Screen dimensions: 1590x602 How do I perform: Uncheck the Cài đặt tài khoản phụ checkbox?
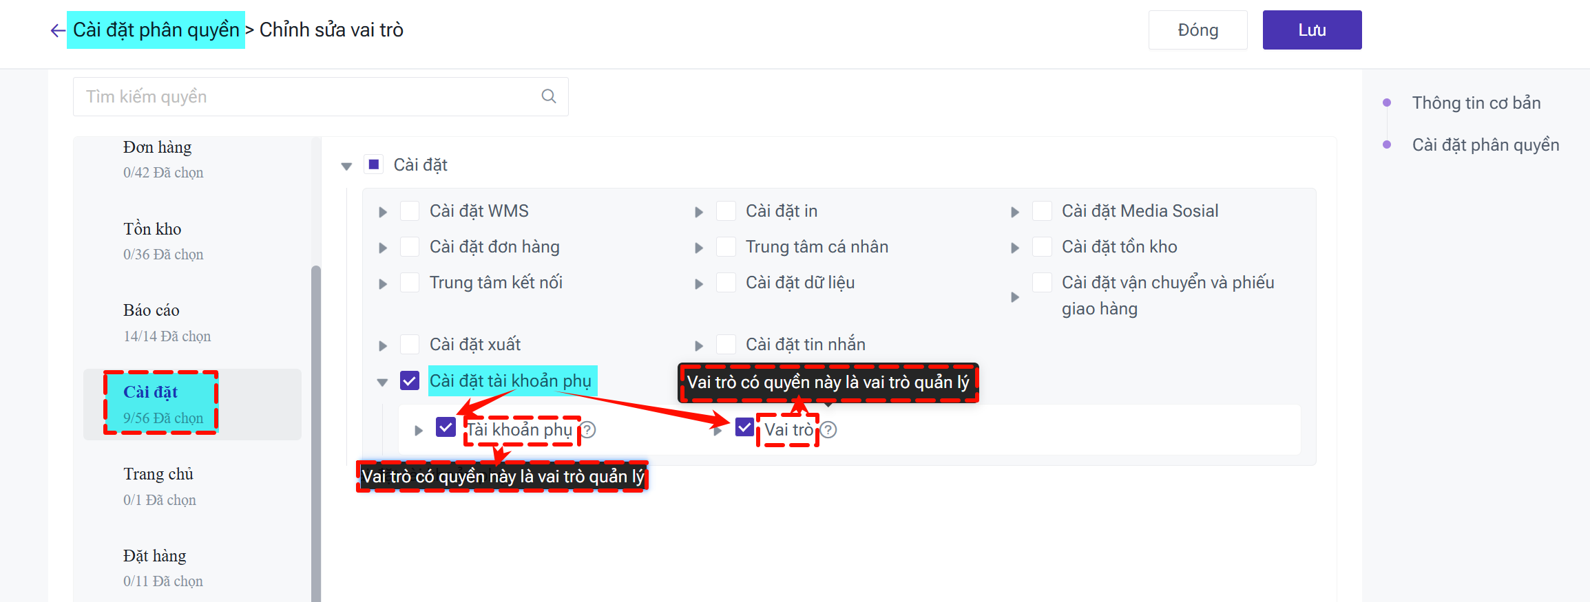[410, 380]
